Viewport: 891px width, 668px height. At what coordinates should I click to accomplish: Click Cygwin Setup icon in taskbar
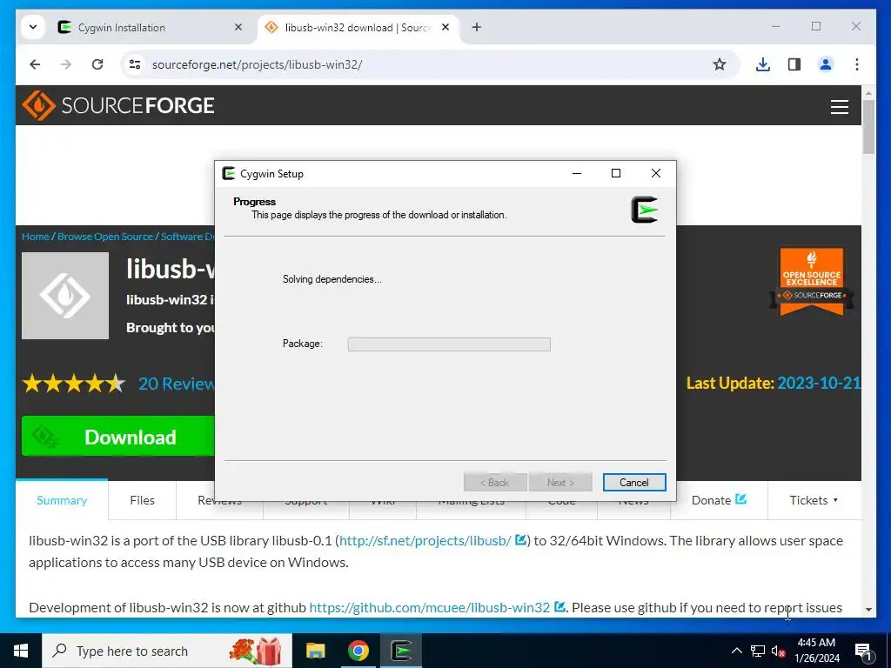[x=401, y=651]
